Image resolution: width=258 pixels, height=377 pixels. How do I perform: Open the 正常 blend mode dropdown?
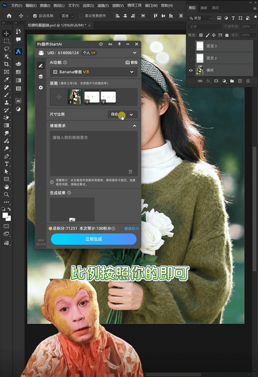click(204, 27)
